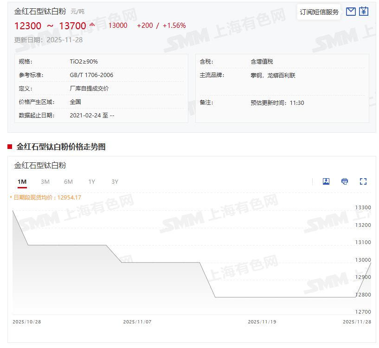Click the print chart icon
This screenshot has height=348, width=379.
tap(345, 181)
